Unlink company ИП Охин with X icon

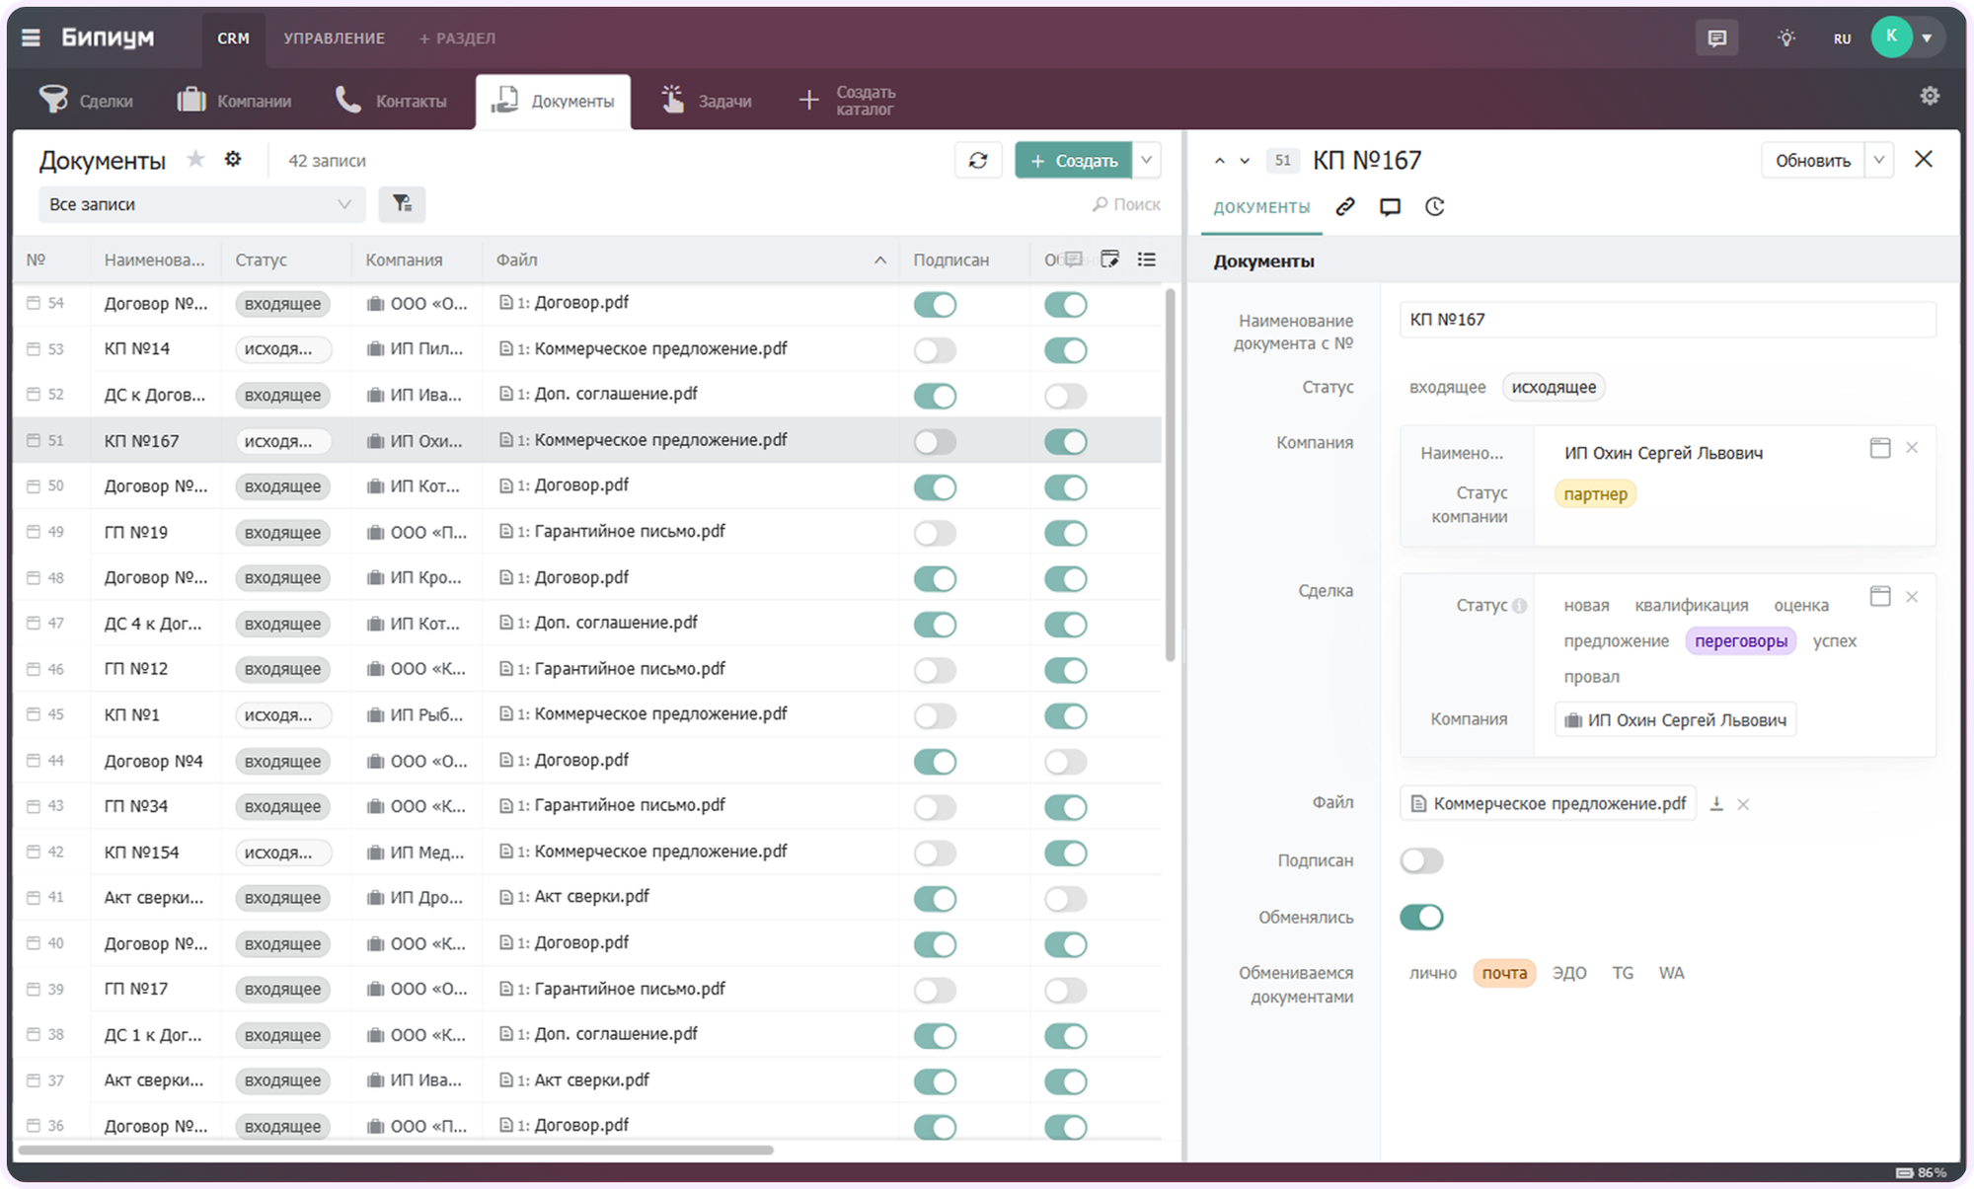(1912, 448)
